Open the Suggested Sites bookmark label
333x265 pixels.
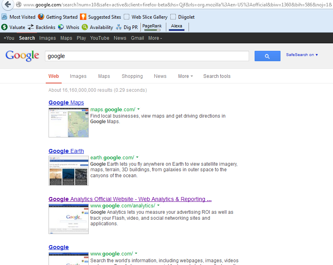[105, 17]
